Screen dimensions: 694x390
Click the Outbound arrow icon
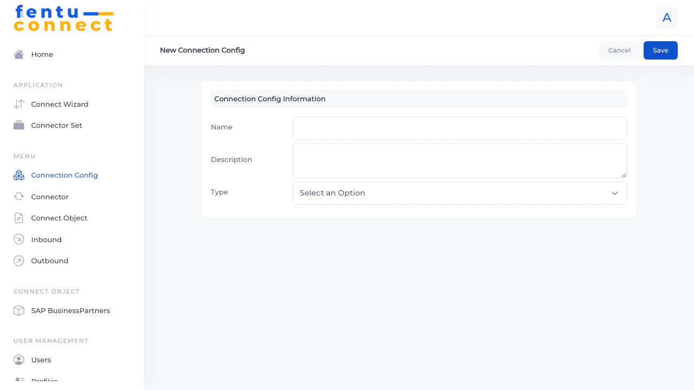[18, 261]
